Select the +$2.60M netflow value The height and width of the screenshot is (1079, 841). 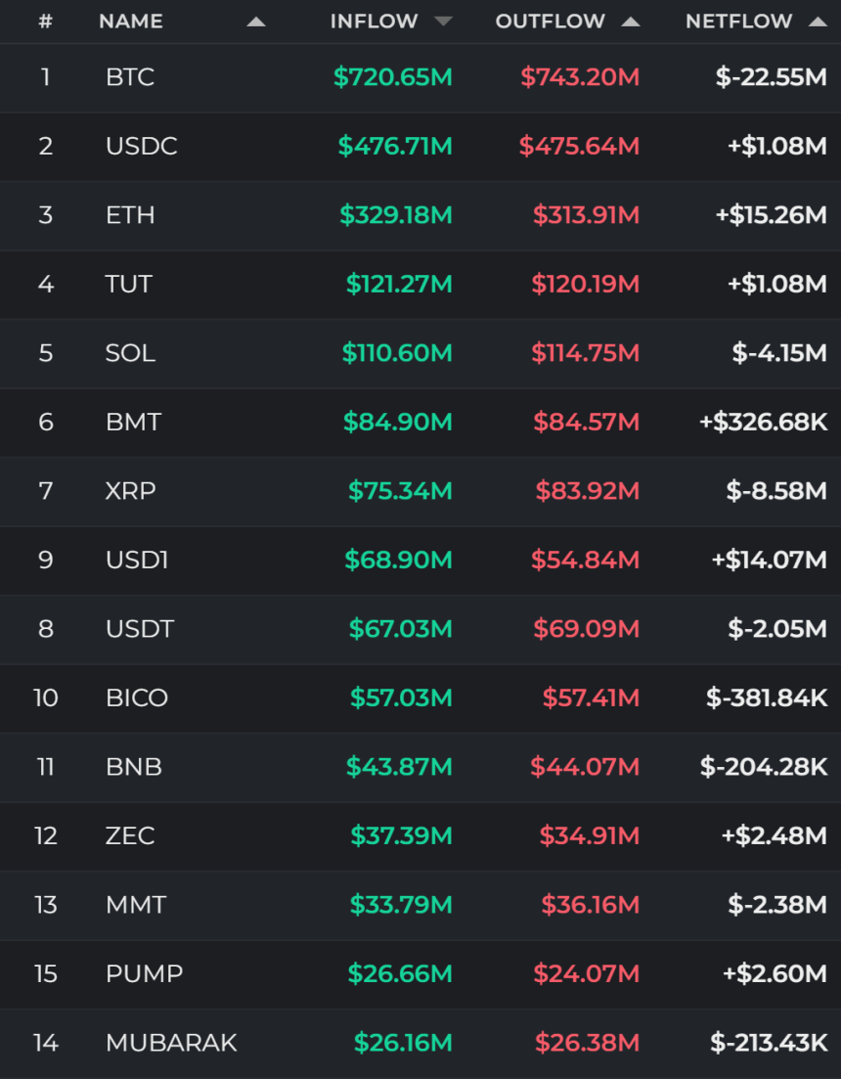pyautogui.click(x=775, y=973)
